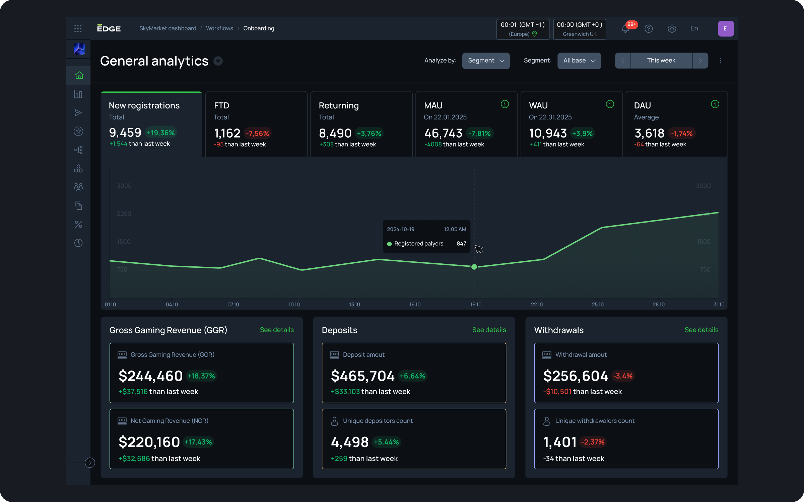Screen dimensions: 804x502
Task: Click the 19.10 data point on chart
Action: (x=474, y=267)
